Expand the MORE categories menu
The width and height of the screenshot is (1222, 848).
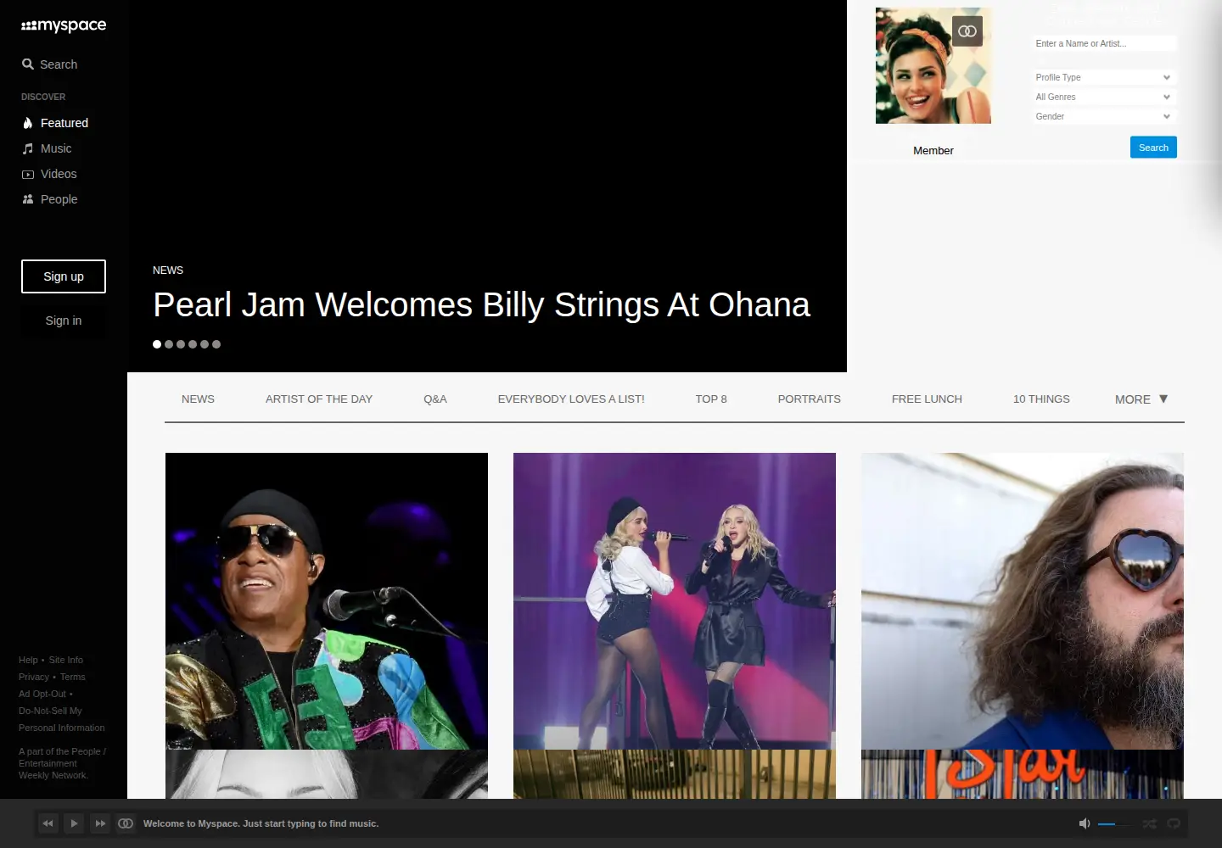pos(1141,399)
